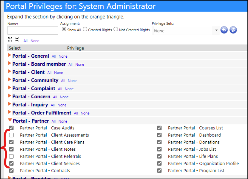Screen dimensions: 248x179
Task: Check Partner Portal - Client Referrals checkbox
Action: point(11,156)
